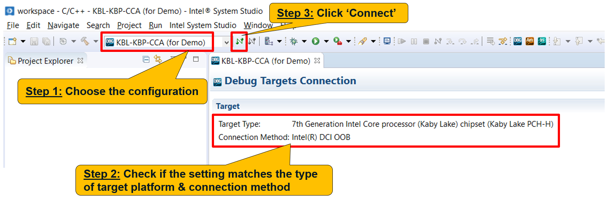Open the build configuration dropdown arrow
608x197 pixels.
[x=73, y=41]
